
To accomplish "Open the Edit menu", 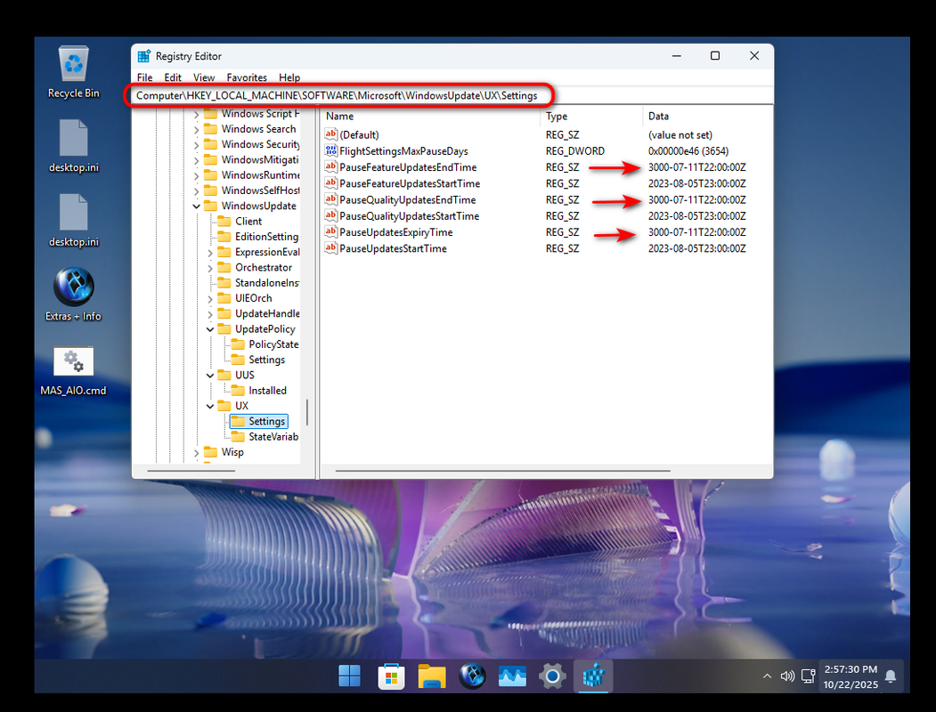I will pyautogui.click(x=173, y=77).
